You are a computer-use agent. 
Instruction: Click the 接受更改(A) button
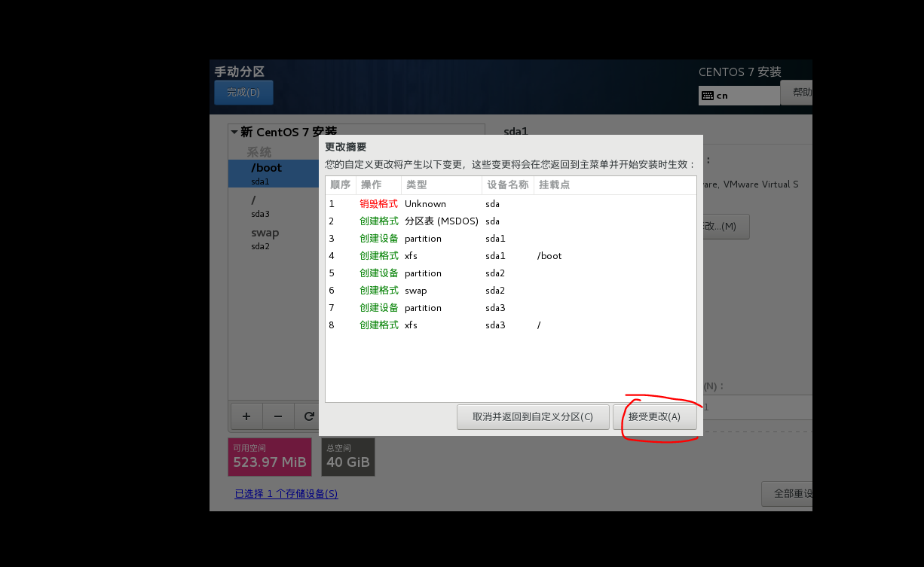tap(654, 416)
